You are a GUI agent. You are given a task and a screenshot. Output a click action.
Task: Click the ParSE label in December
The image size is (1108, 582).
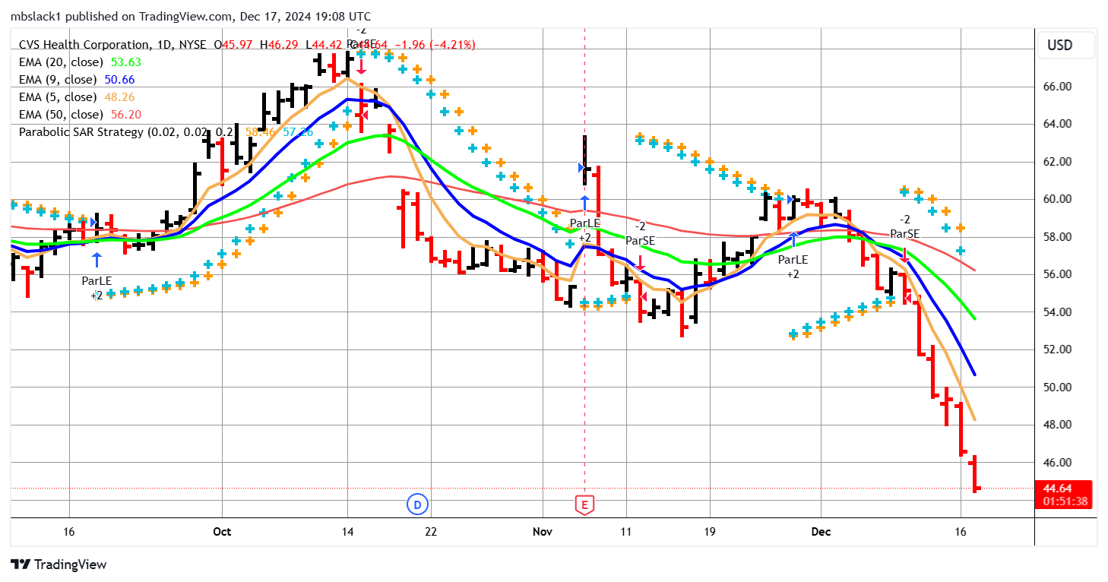point(904,234)
